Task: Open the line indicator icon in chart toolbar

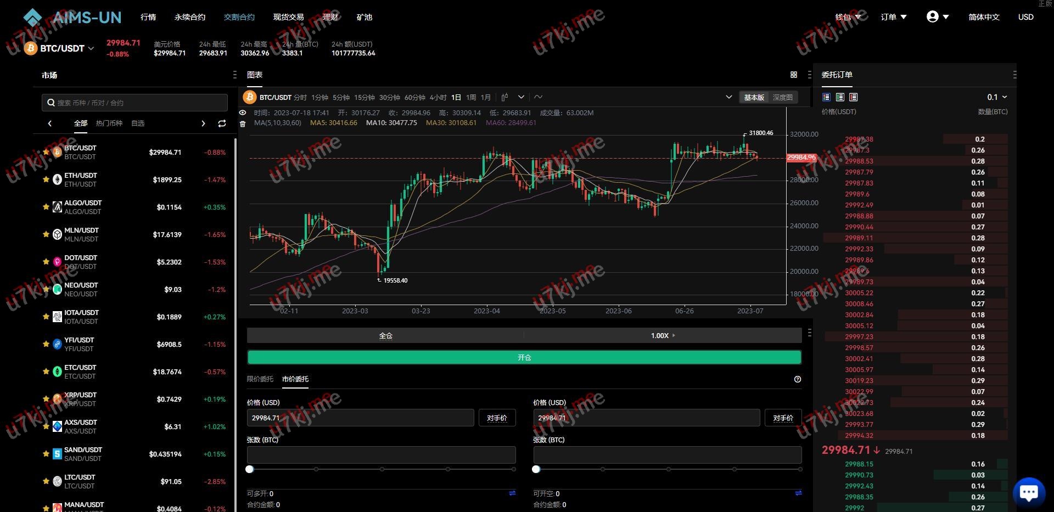Action: pos(538,97)
